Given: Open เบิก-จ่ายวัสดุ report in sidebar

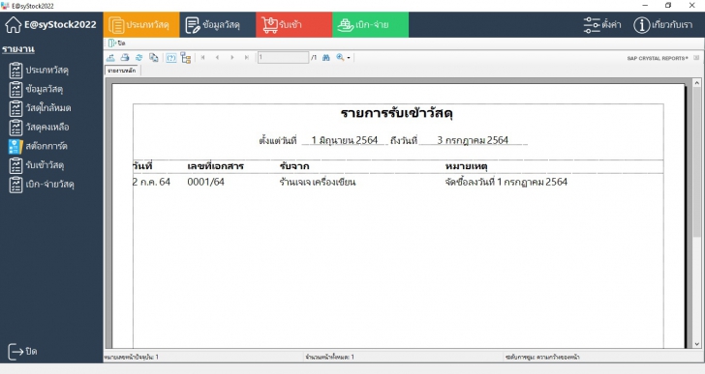Looking at the screenshot, I should coord(42,185).
